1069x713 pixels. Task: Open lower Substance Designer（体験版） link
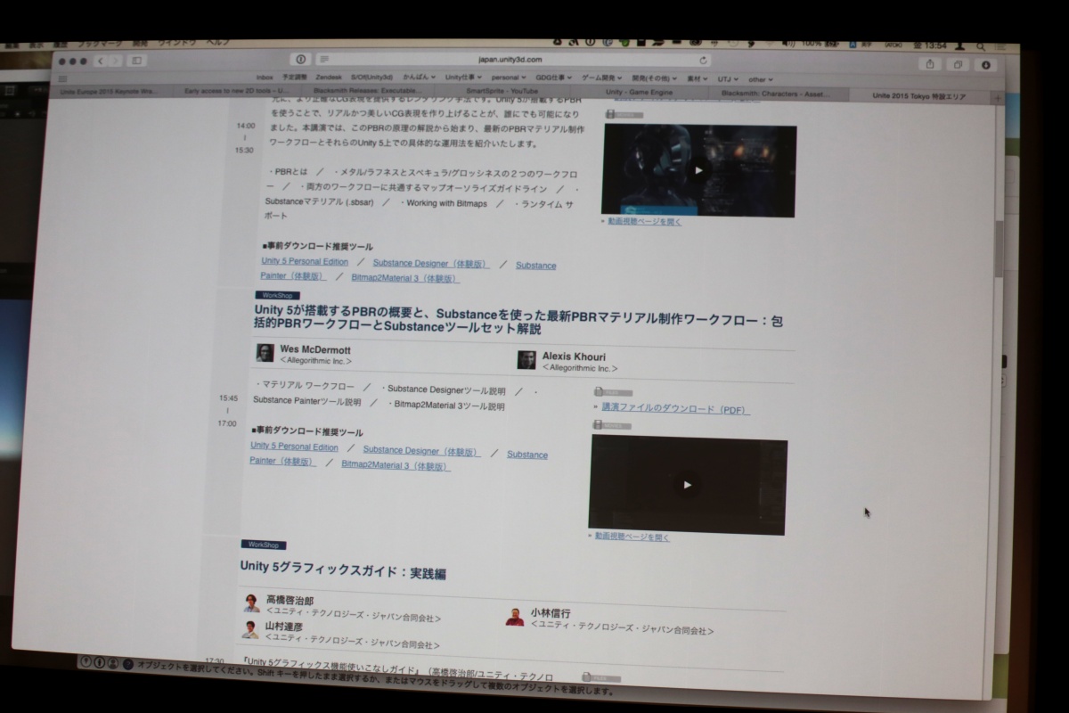421,451
